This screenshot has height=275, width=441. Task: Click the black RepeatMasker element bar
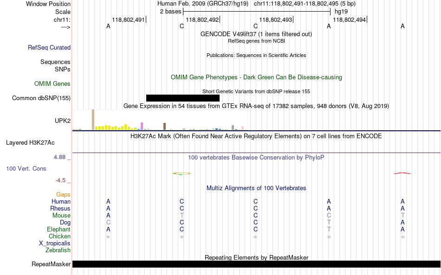point(257,264)
